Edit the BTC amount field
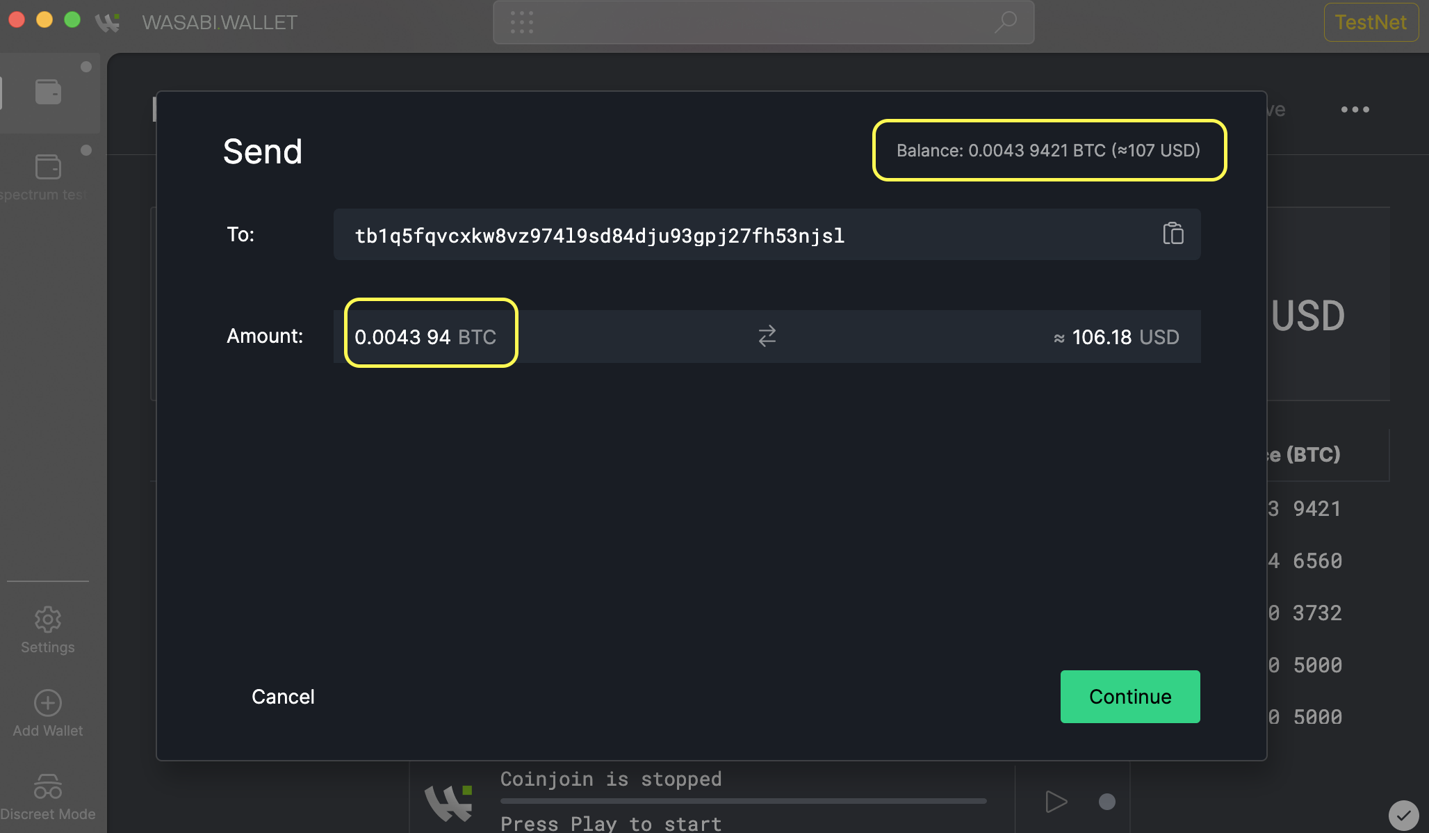Screen dimensions: 1429x833 click(425, 337)
